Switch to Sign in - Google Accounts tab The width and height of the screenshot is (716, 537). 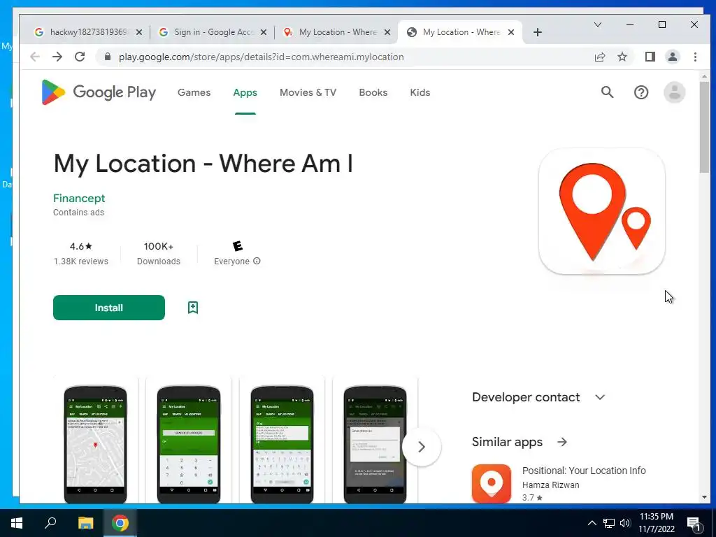213,32
